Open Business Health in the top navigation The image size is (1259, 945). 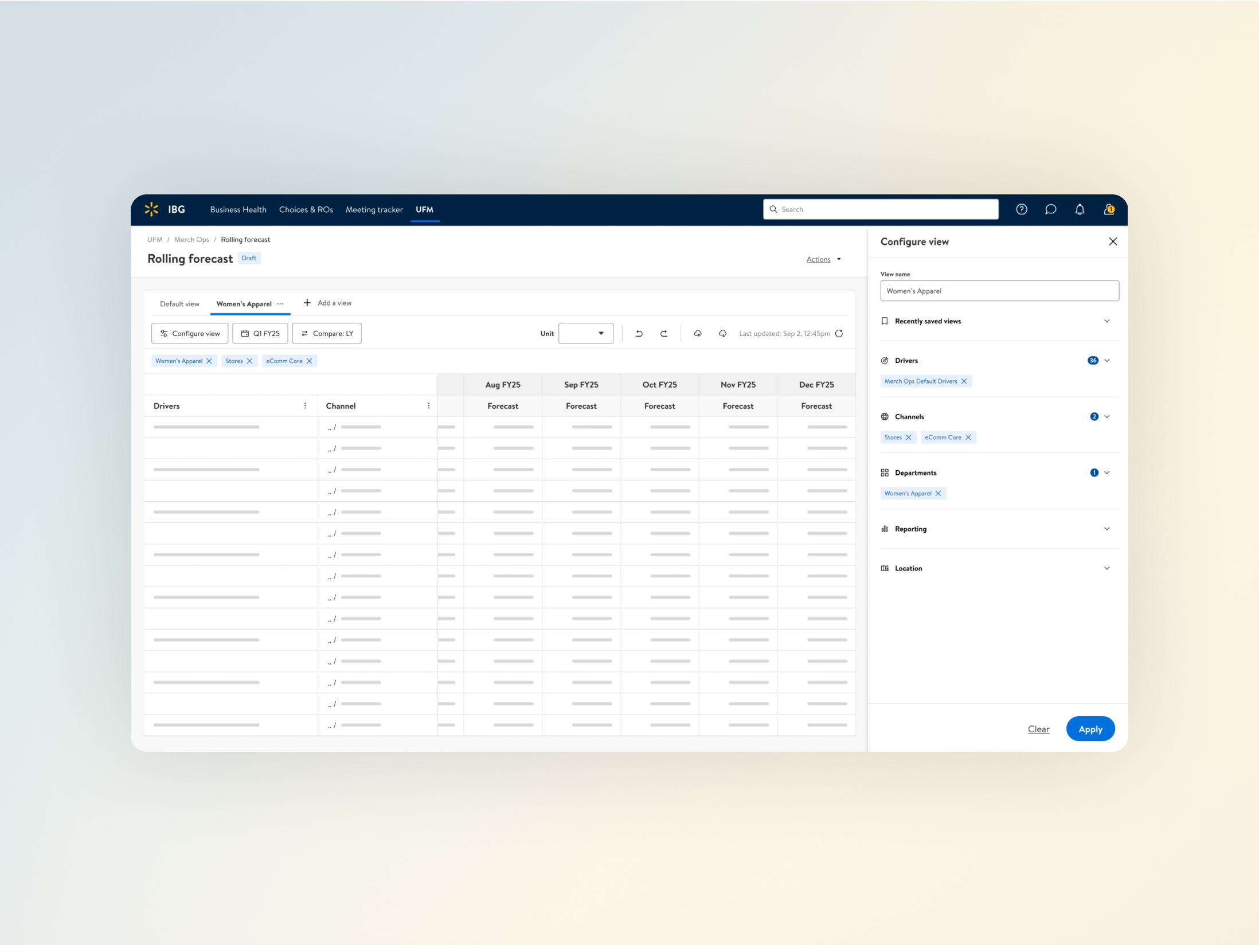[238, 209]
